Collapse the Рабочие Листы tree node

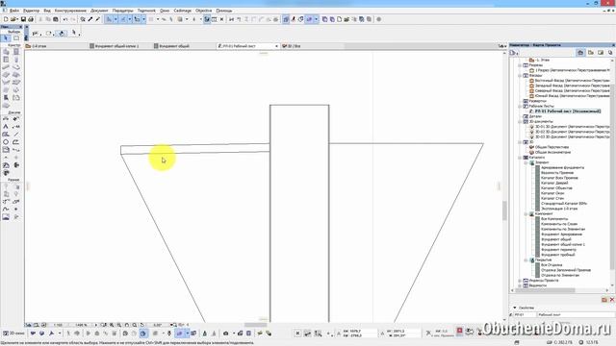click(520, 107)
